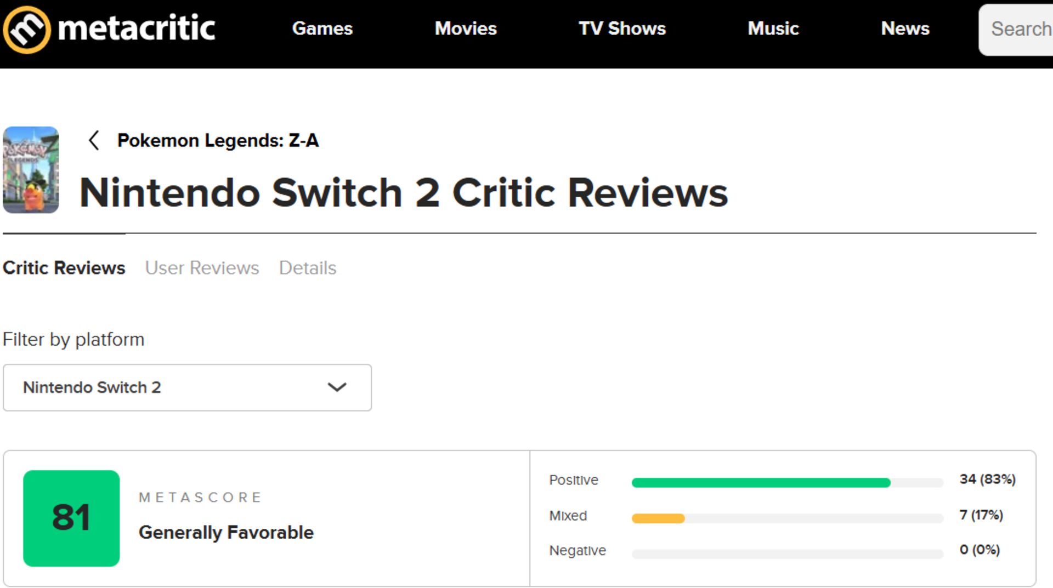
Task: Click the green 81 Metascore badge
Action: tap(71, 518)
